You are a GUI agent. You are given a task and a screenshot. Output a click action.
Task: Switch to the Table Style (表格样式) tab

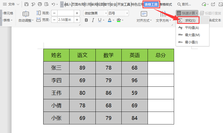[x=166, y=4]
